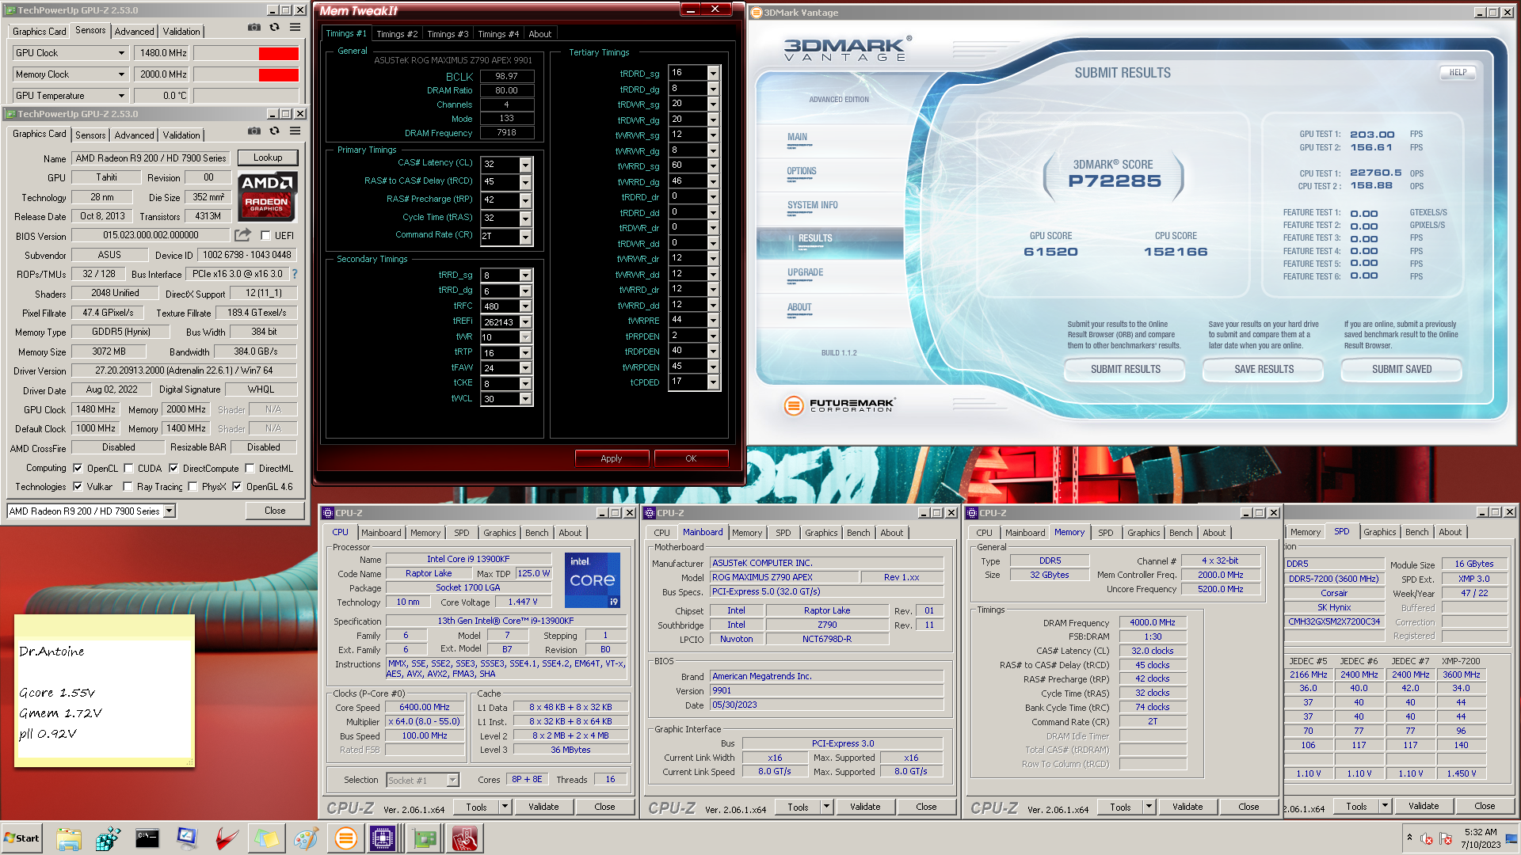This screenshot has width=1521, height=855.
Task: Toggle Ray Tracing checkbox
Action: point(128,487)
